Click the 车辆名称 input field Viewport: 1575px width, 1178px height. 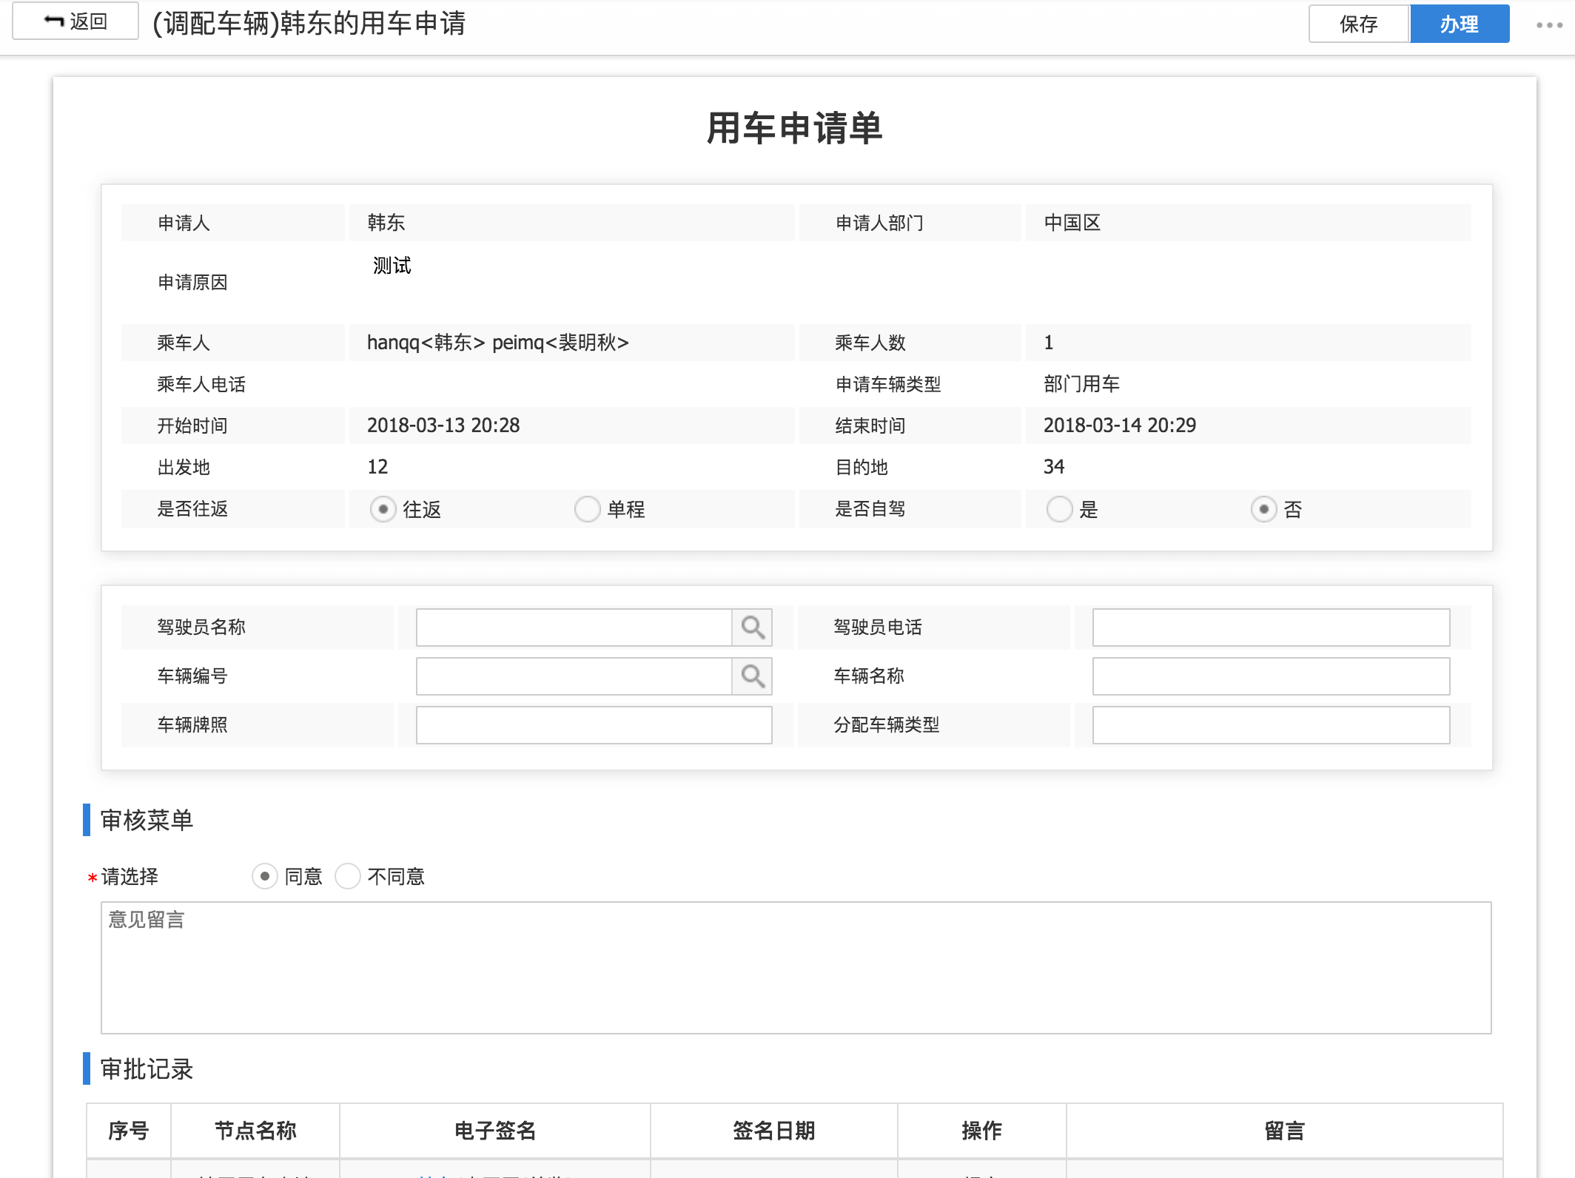click(1271, 676)
